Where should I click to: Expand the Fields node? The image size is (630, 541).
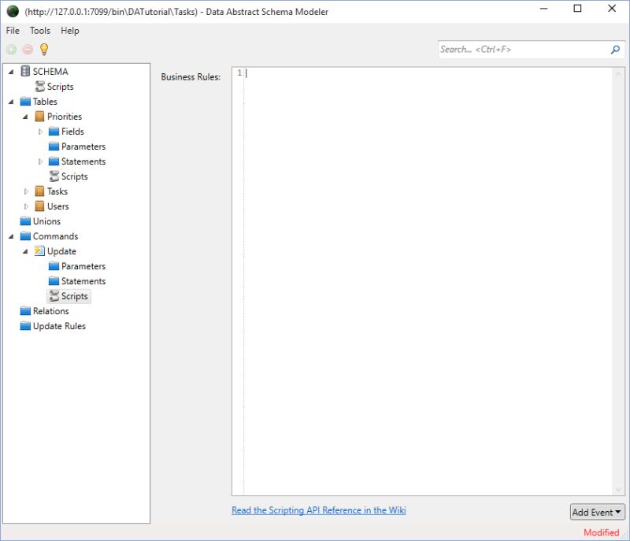pos(40,132)
